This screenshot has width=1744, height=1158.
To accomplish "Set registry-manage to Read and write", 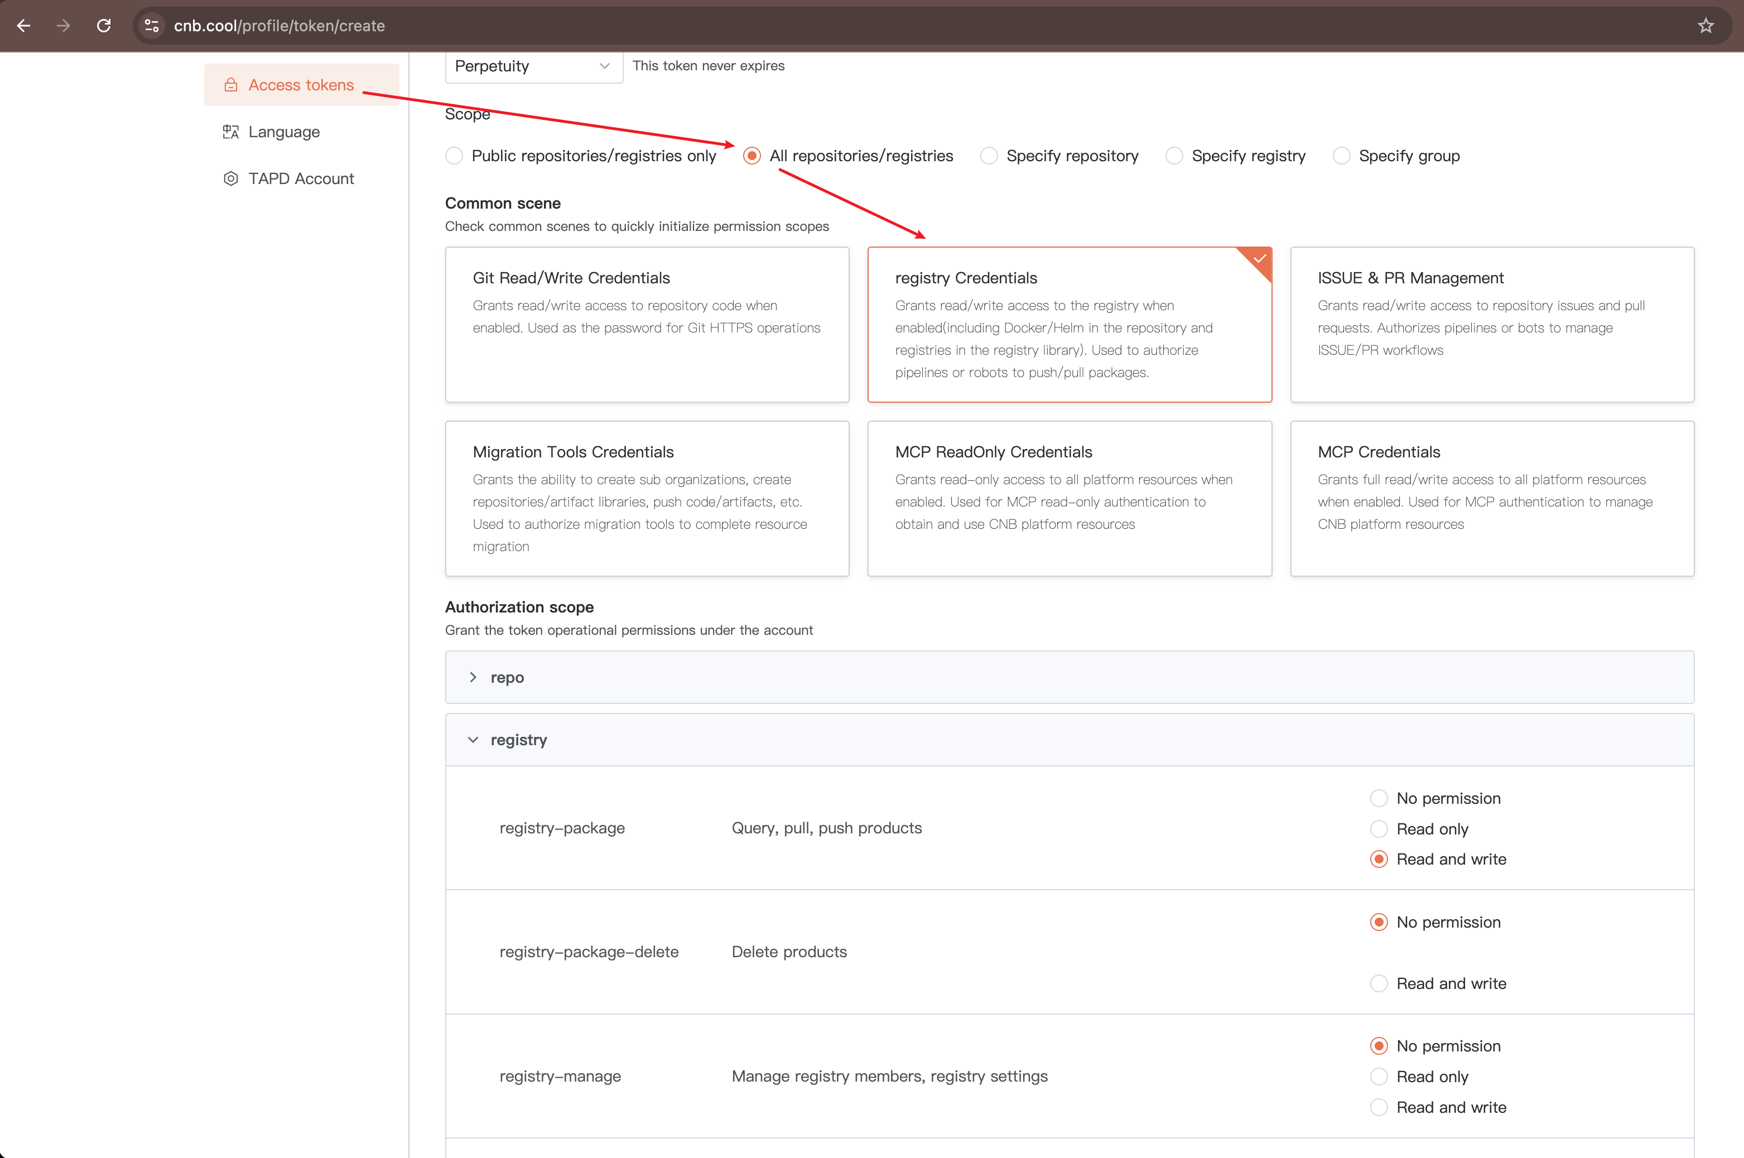I will [1379, 1107].
